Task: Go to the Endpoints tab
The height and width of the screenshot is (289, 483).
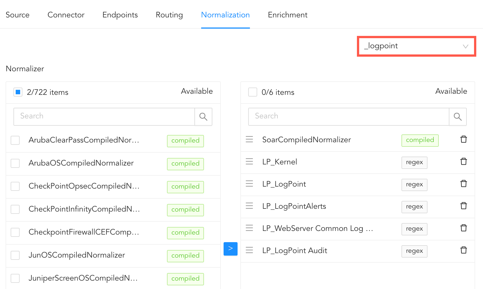Action: tap(120, 15)
